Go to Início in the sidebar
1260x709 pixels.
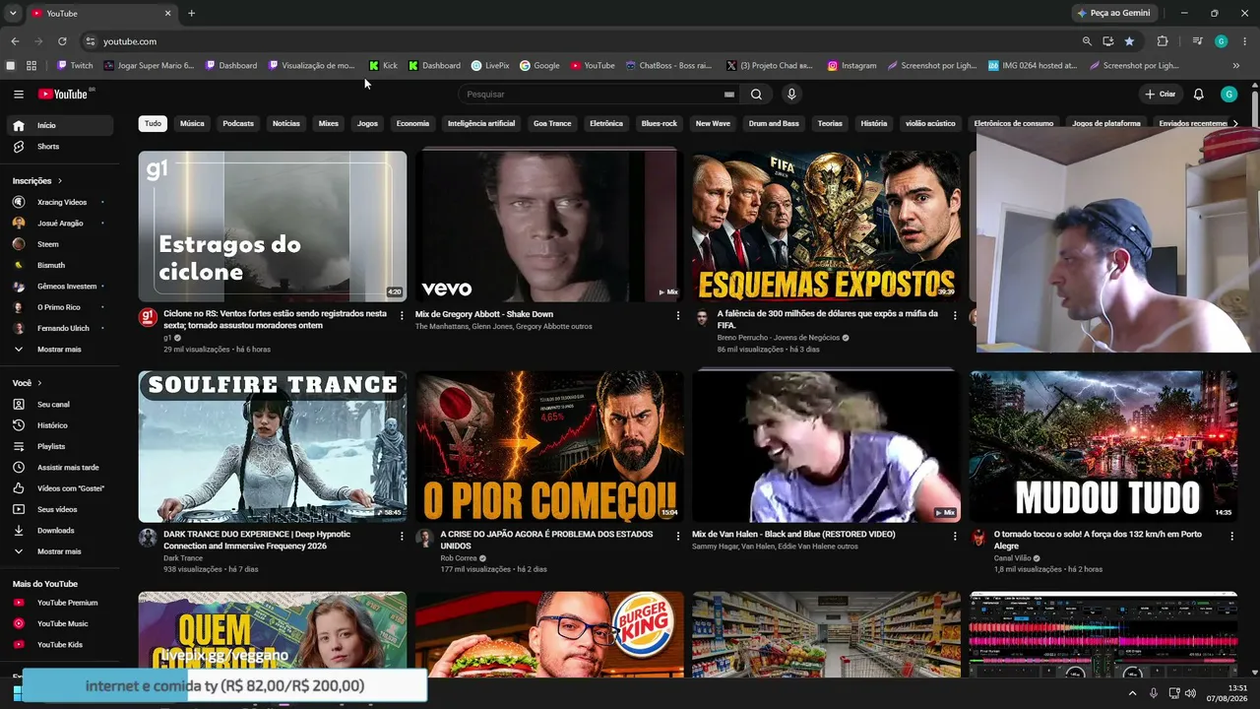(x=61, y=126)
